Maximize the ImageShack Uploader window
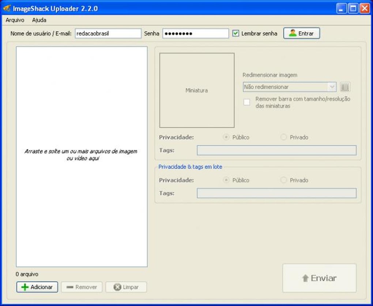 353,8
